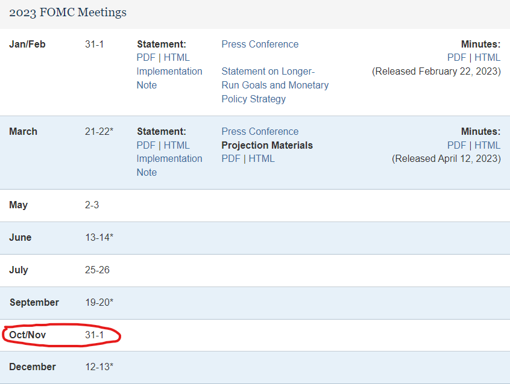Select the May month label
This screenshot has height=384, width=510.
(19, 205)
